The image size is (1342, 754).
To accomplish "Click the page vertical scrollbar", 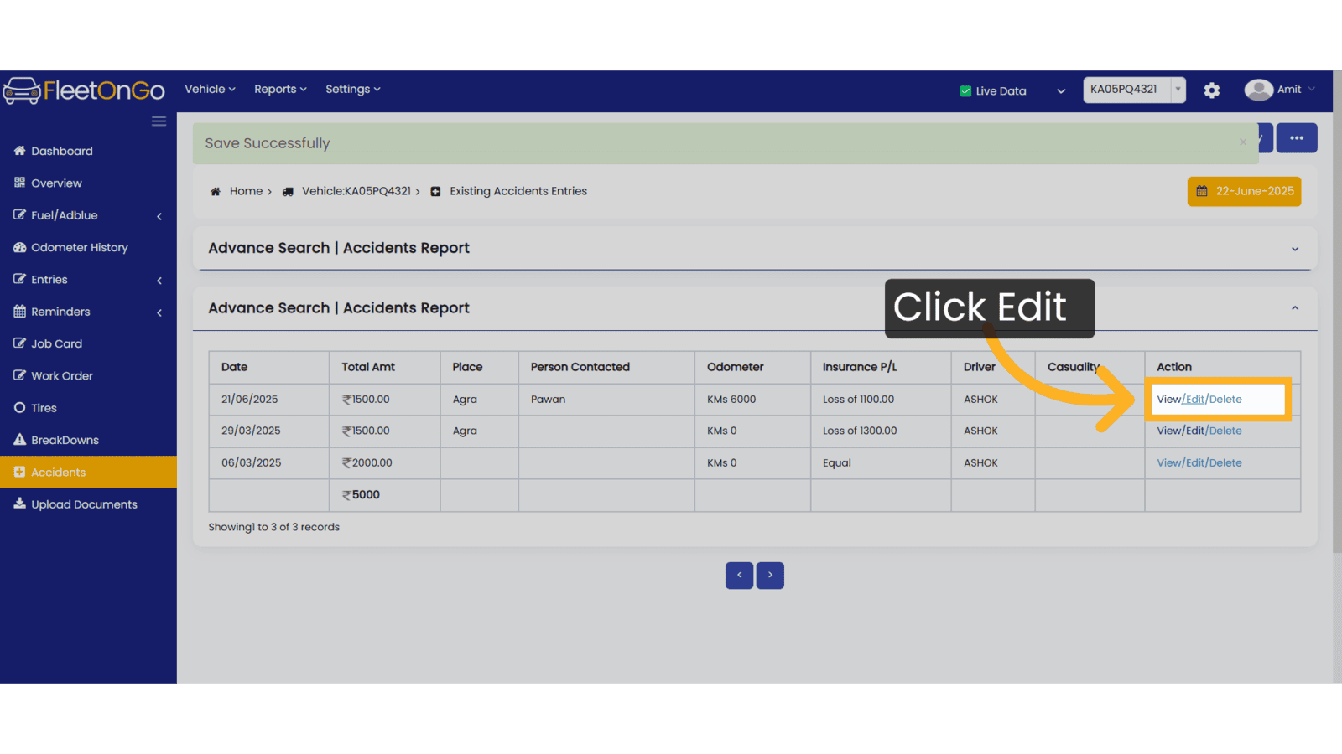I will click(x=1337, y=312).
